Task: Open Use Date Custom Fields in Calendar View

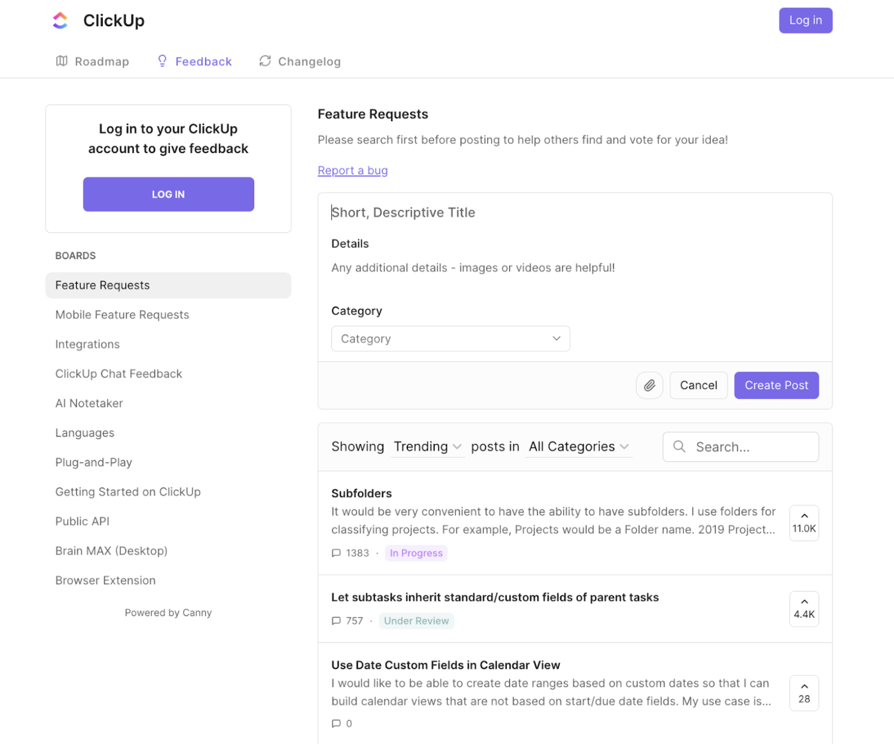Action: [446, 665]
